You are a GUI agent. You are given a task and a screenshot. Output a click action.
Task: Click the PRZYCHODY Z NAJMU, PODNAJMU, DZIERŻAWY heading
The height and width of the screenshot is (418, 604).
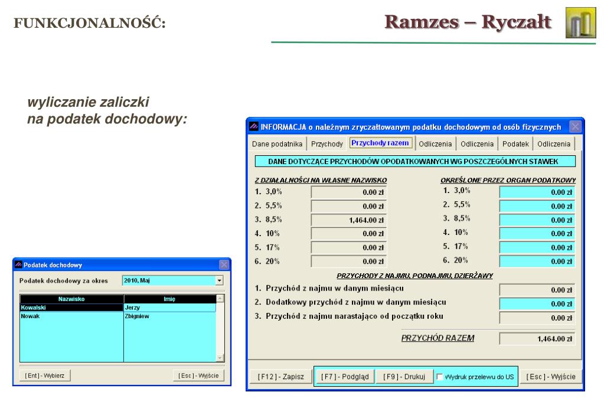coord(414,276)
